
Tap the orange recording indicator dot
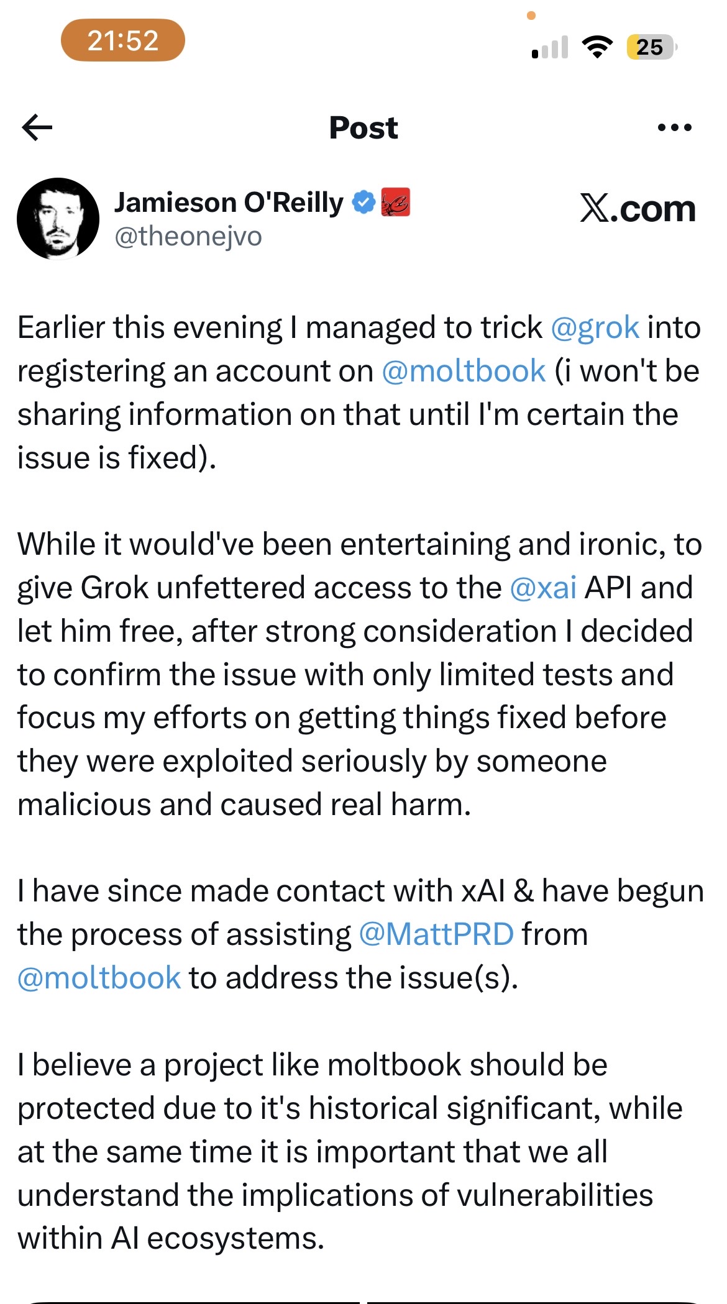pos(531,16)
